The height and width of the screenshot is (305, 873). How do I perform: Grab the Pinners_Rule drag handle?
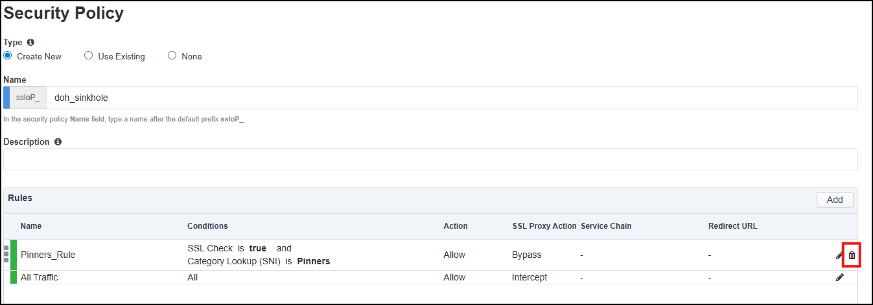click(6, 254)
